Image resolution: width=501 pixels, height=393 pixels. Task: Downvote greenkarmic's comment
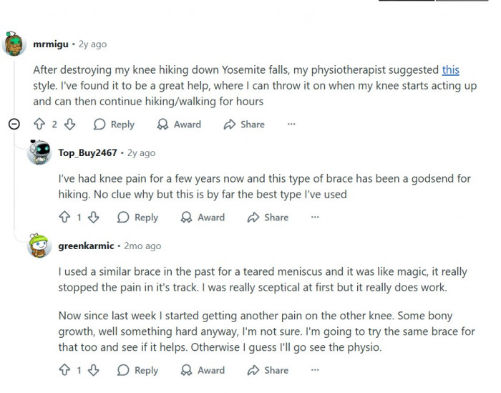point(94,370)
